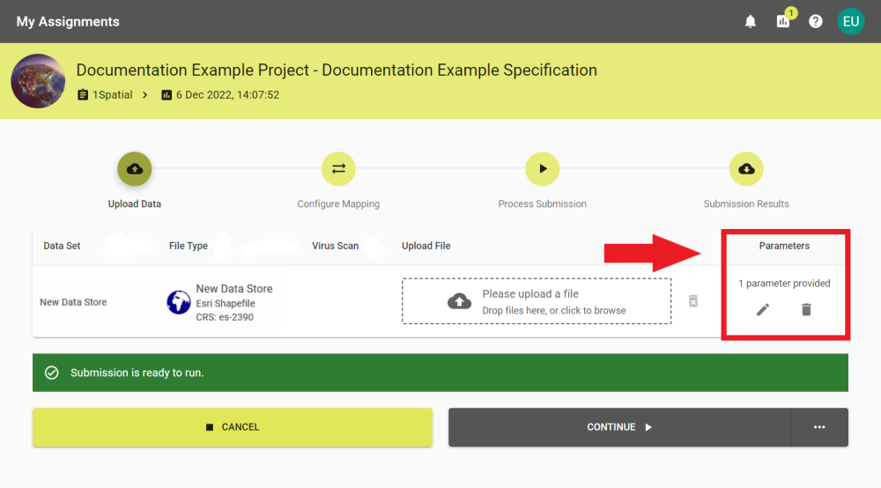Select the Upload Data step icon
881x488 pixels.
tap(134, 168)
